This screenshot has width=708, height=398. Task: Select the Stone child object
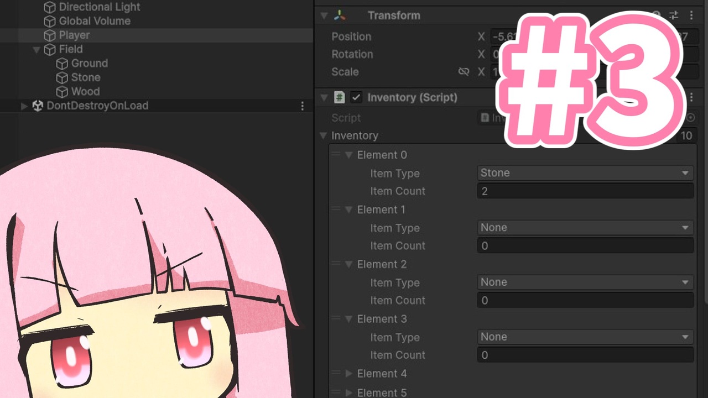tap(86, 78)
